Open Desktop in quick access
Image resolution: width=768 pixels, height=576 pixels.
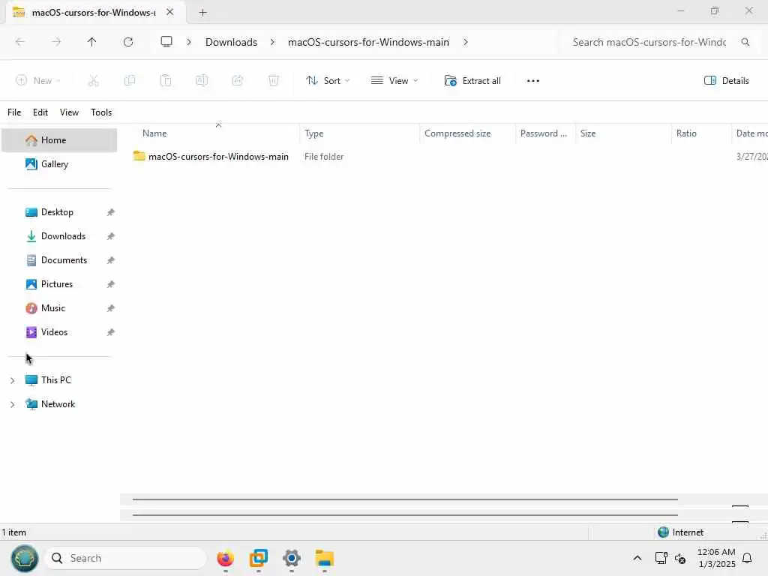59,212
